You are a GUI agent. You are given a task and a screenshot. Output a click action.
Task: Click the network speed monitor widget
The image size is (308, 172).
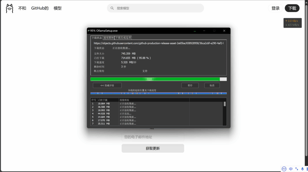click(293, 23)
